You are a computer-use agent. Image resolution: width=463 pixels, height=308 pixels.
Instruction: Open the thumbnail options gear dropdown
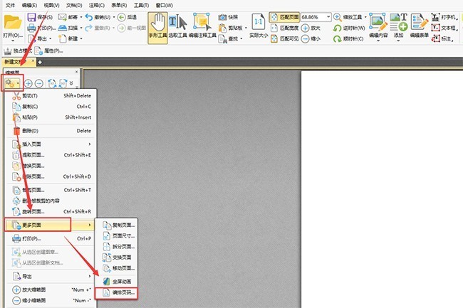(x=12, y=84)
